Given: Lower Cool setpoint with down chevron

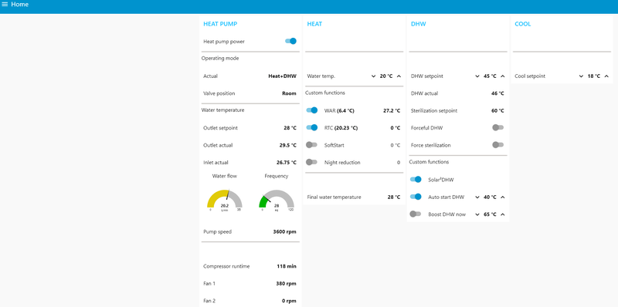Looking at the screenshot, I should pyautogui.click(x=581, y=76).
